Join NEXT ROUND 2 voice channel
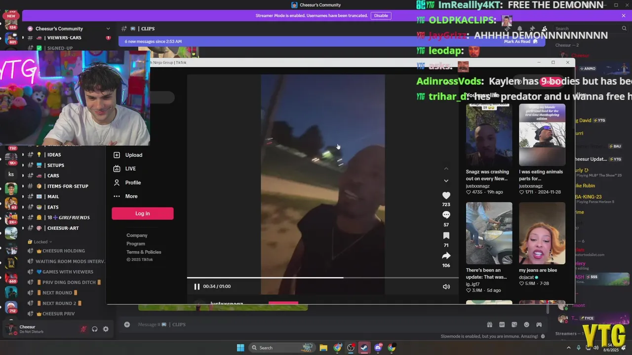 tap(59, 303)
